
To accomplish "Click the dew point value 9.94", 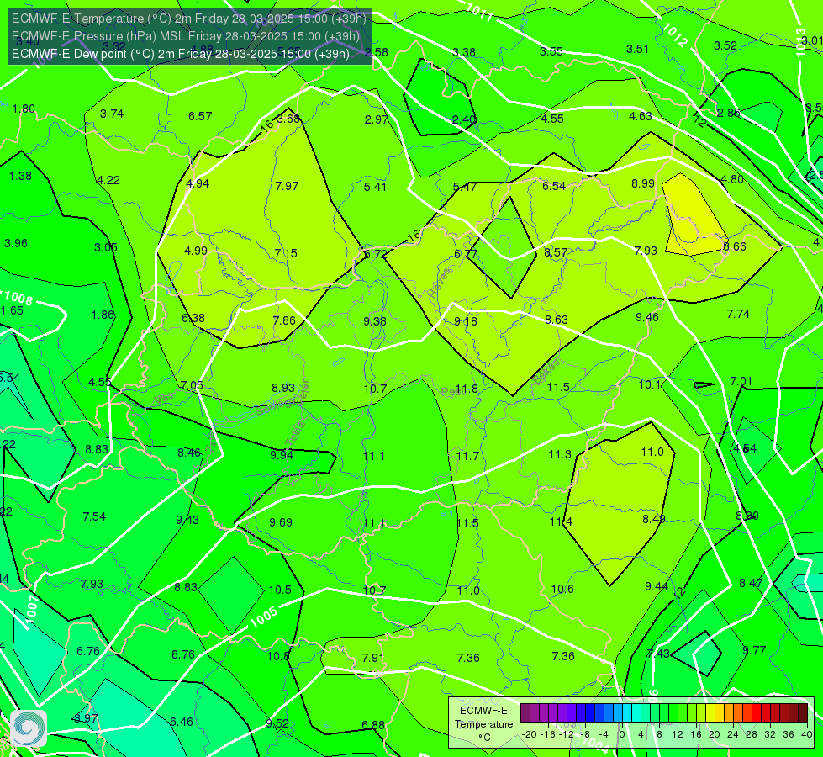I will point(282,455).
